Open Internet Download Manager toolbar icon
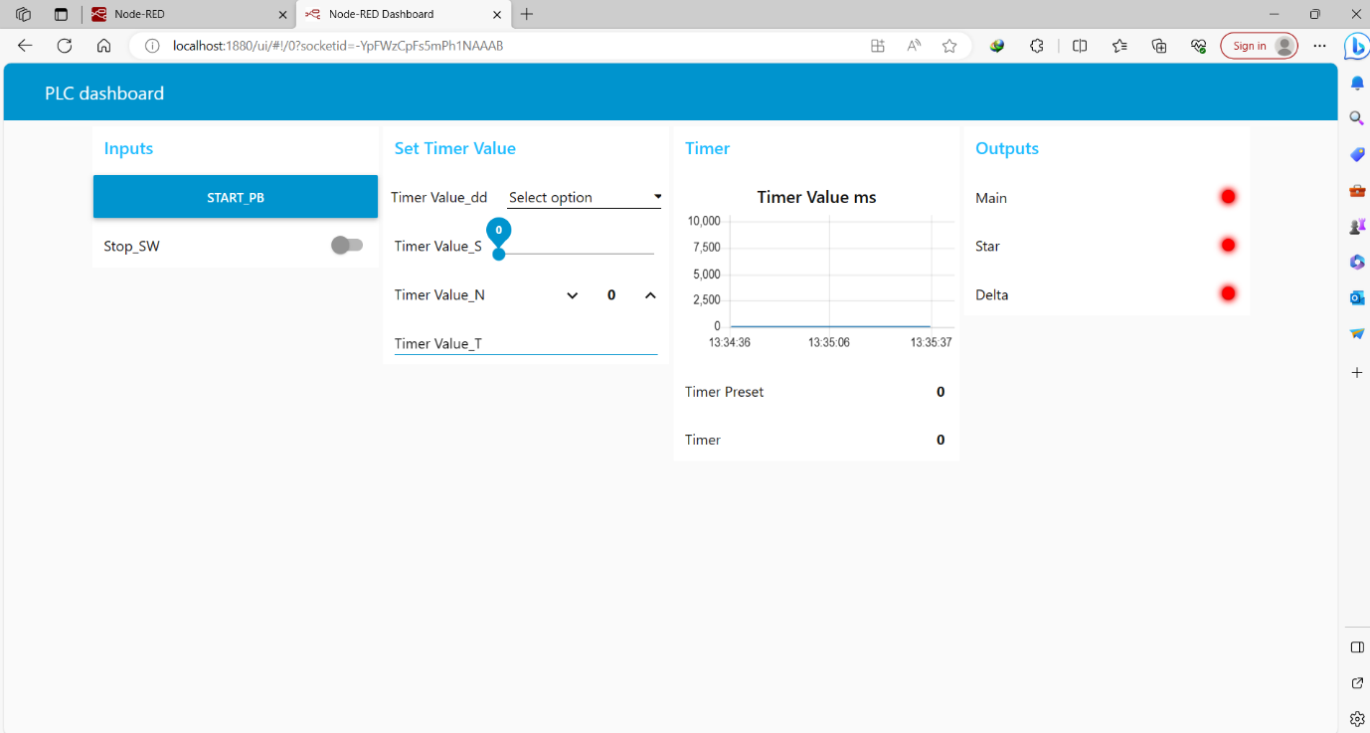This screenshot has height=733, width=1370. pyautogui.click(x=996, y=46)
